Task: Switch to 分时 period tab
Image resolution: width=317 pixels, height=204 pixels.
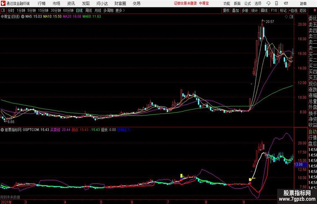Action: tap(11, 10)
